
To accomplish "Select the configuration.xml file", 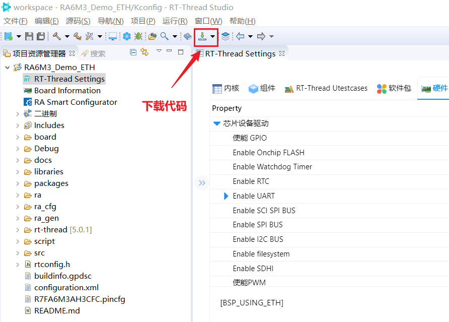I will (66, 288).
